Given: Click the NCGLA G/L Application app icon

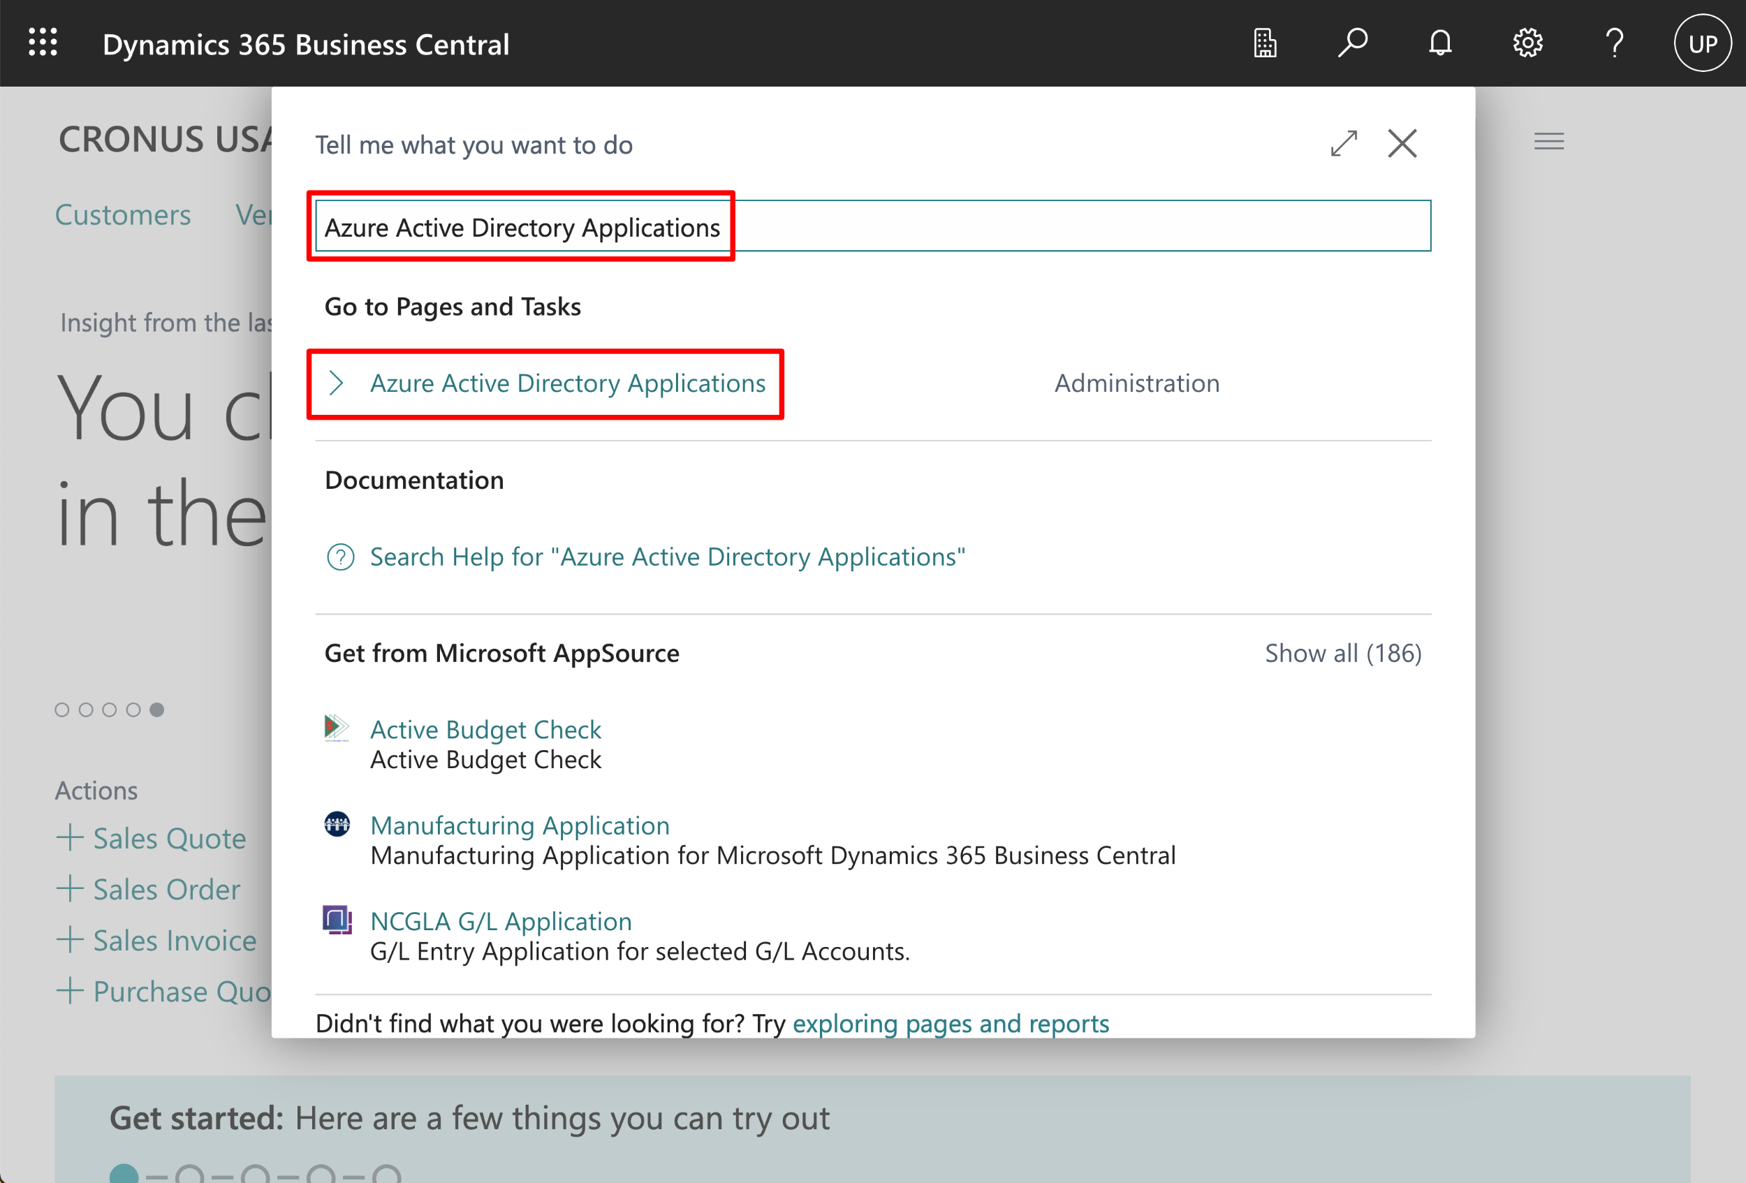Looking at the screenshot, I should (x=337, y=919).
